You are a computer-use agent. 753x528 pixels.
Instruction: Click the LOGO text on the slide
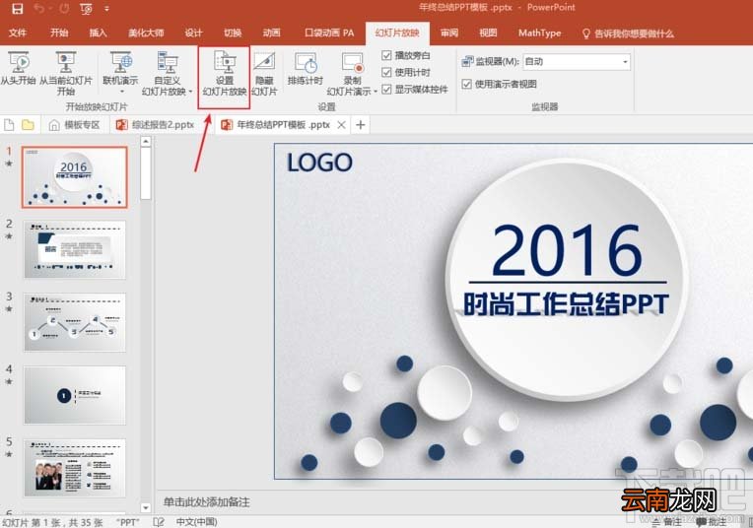(319, 163)
